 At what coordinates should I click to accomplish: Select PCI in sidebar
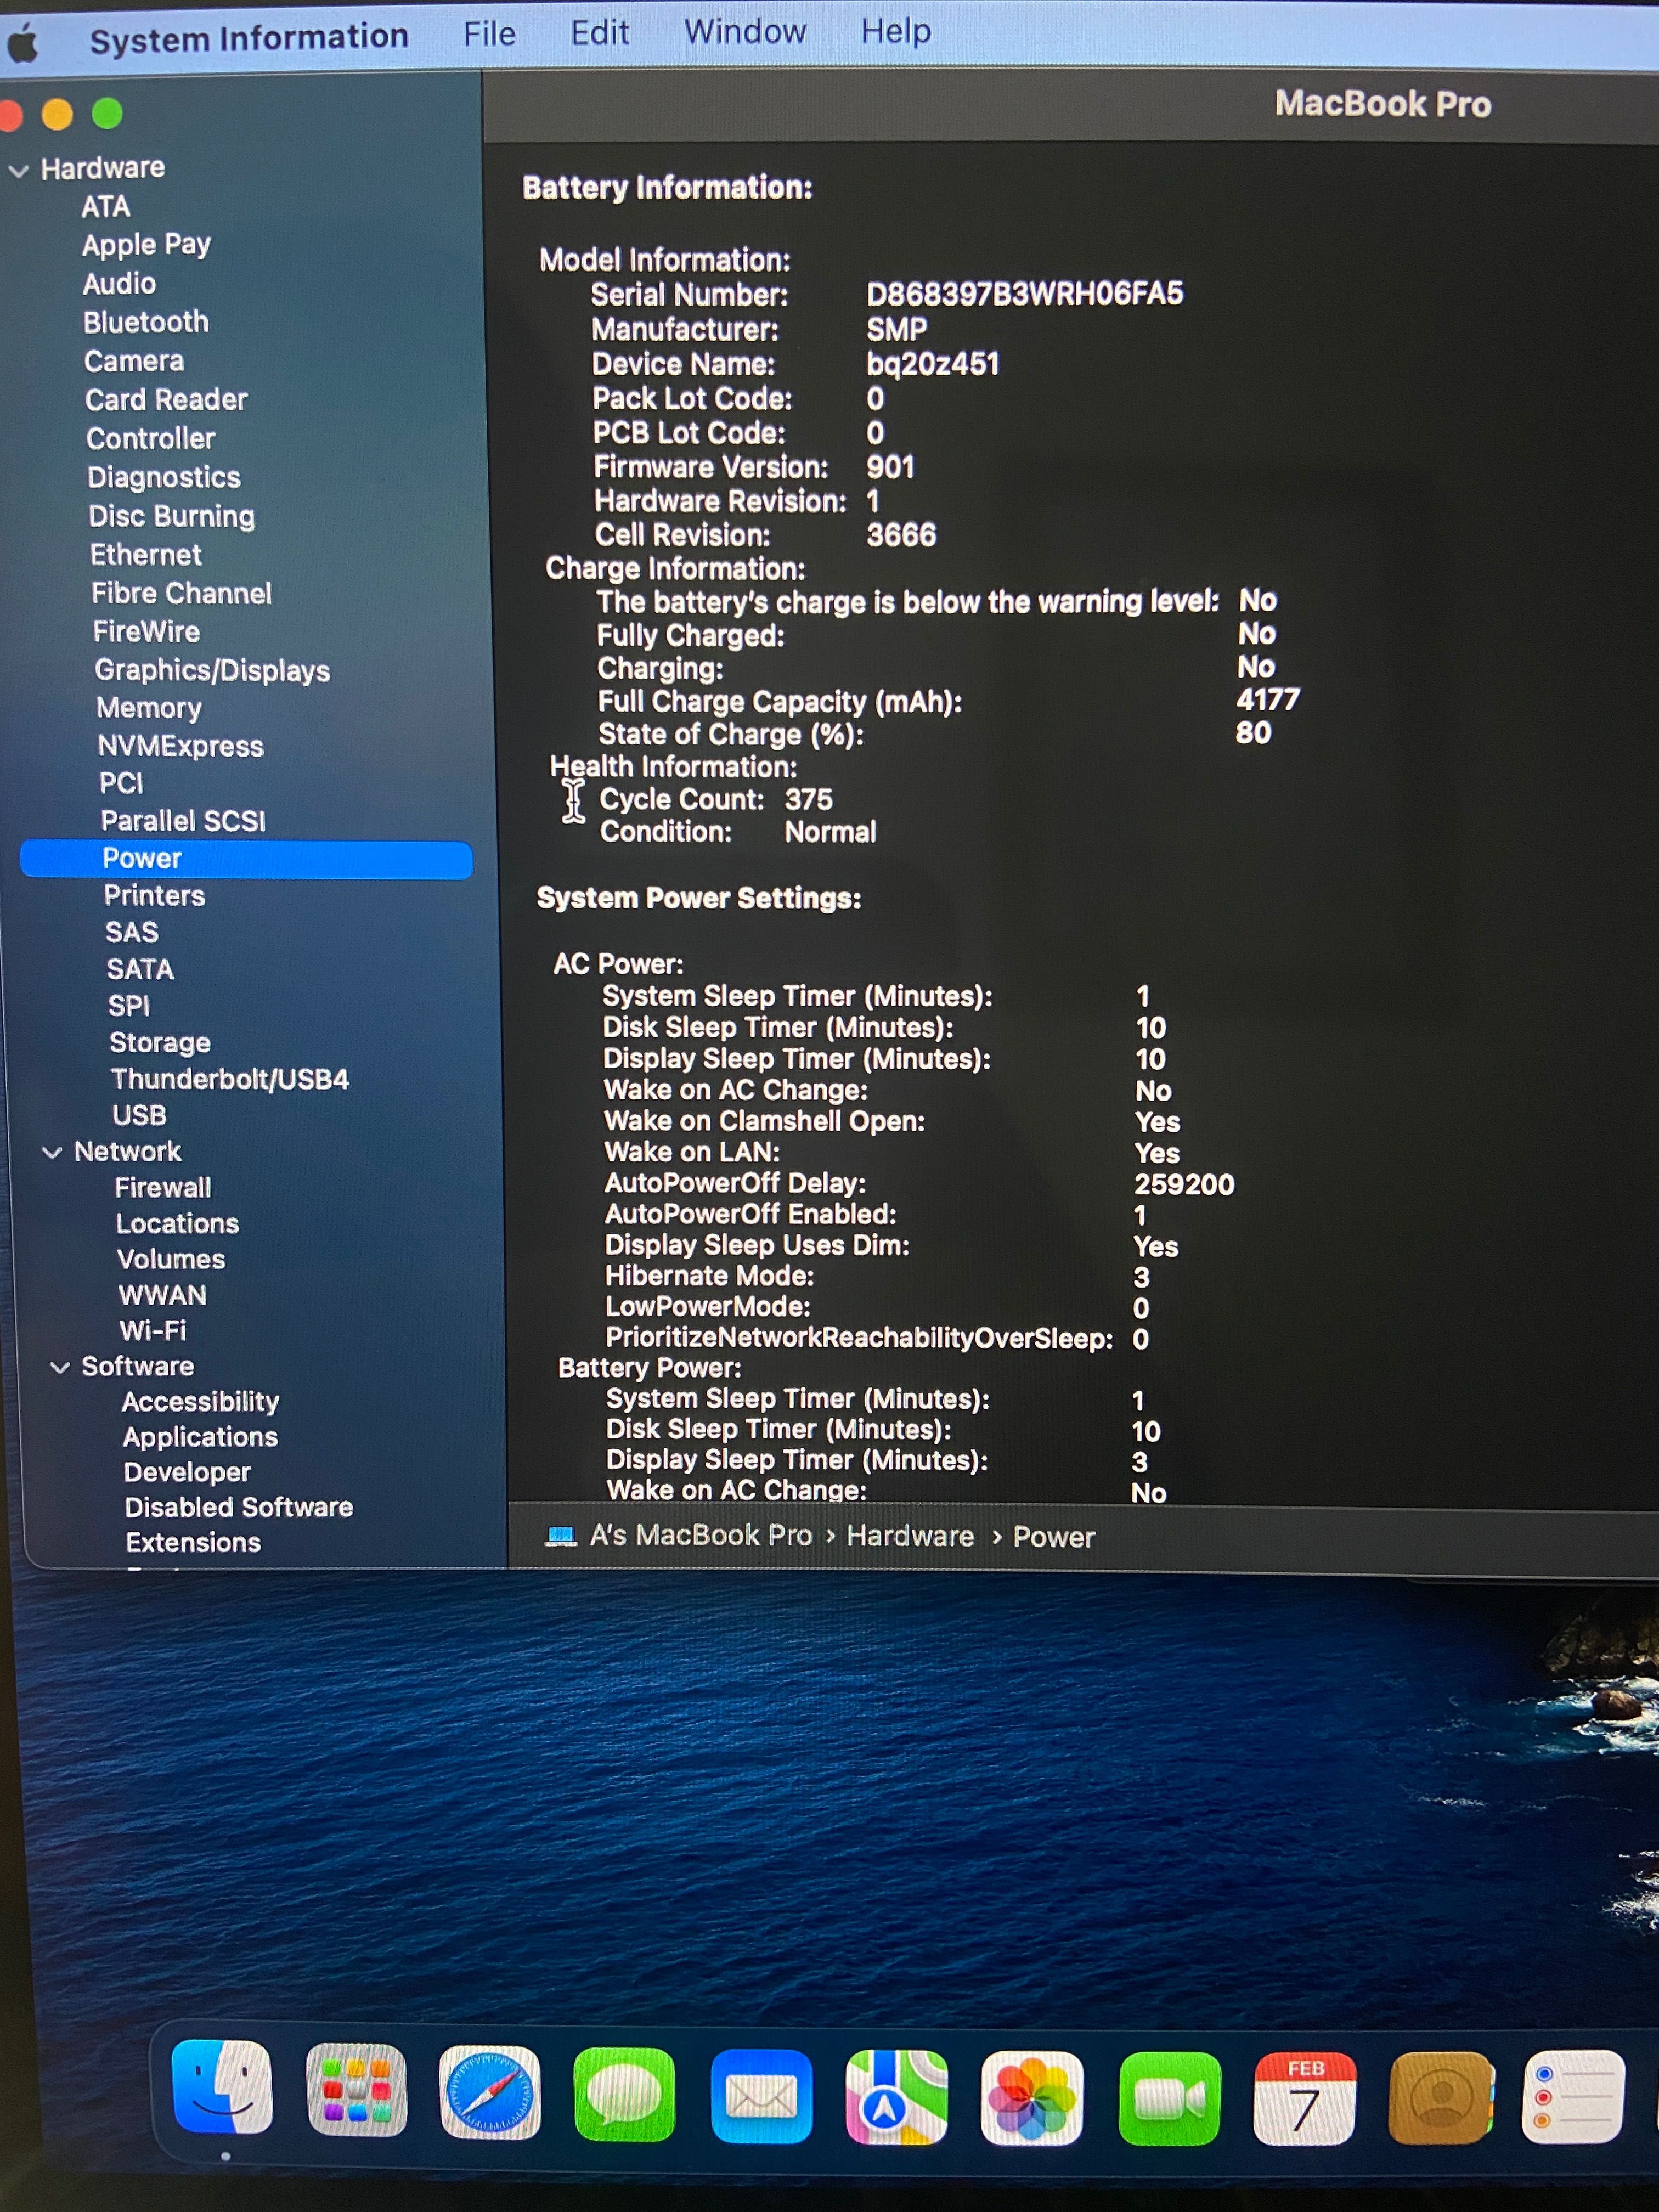[x=121, y=783]
